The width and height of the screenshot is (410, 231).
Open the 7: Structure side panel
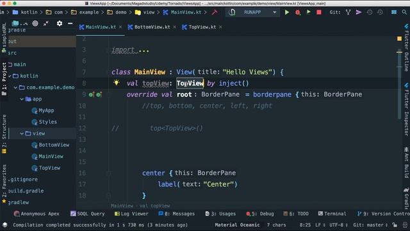(x=4, y=133)
